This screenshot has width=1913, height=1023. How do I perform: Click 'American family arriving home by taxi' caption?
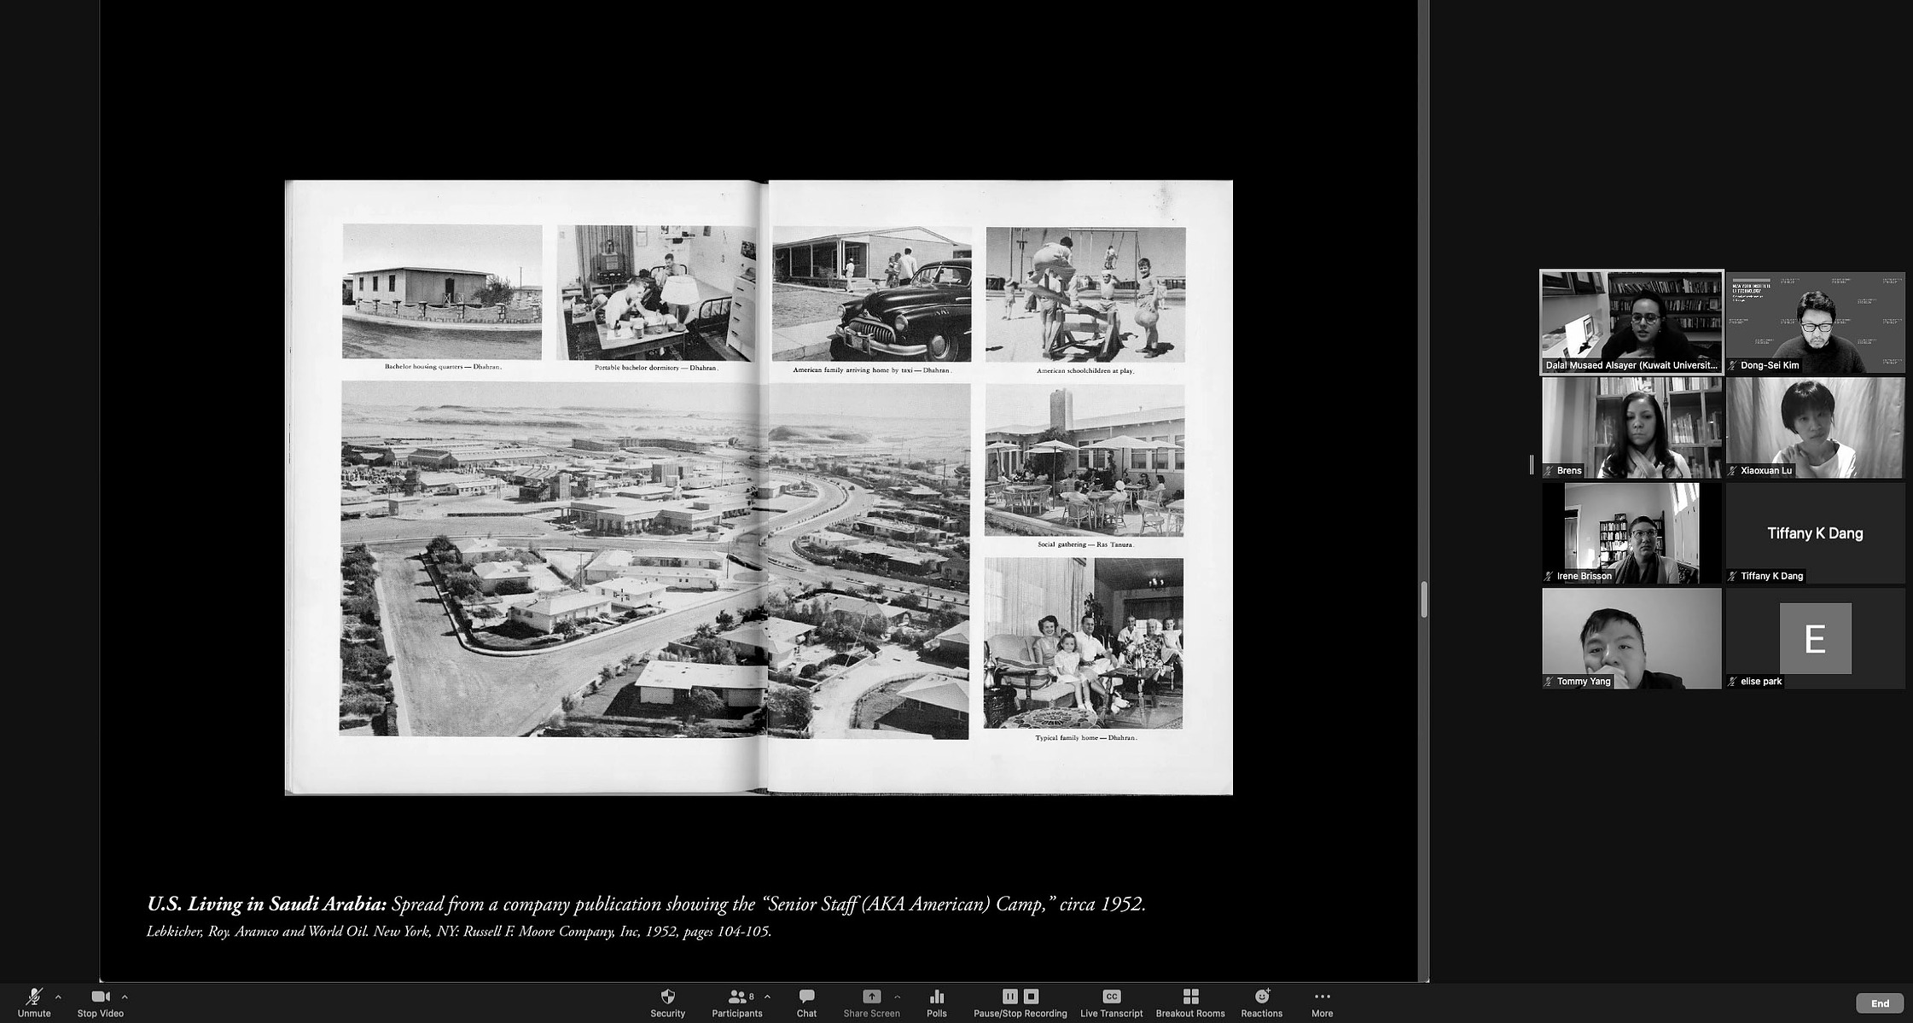pos(872,370)
